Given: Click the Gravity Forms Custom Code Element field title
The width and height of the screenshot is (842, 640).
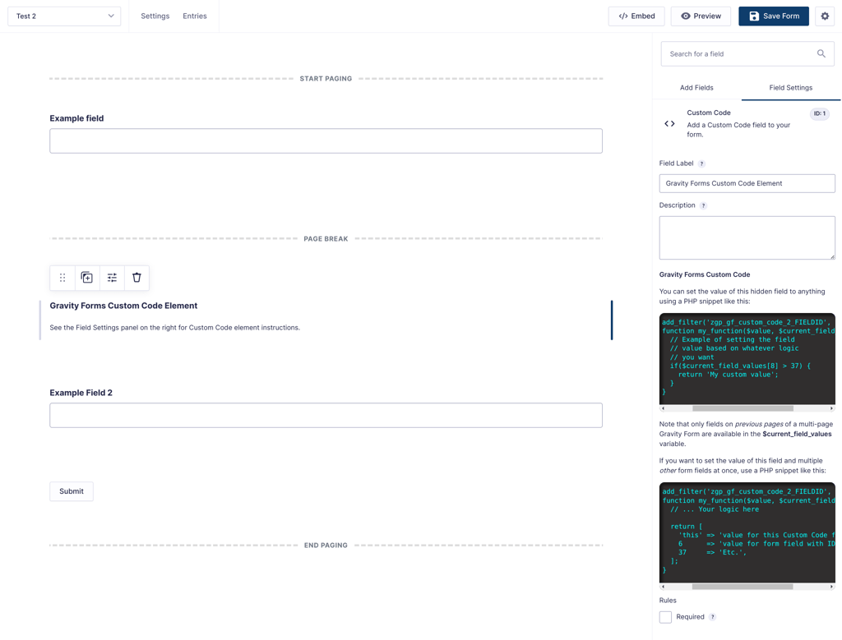Looking at the screenshot, I should 123,306.
